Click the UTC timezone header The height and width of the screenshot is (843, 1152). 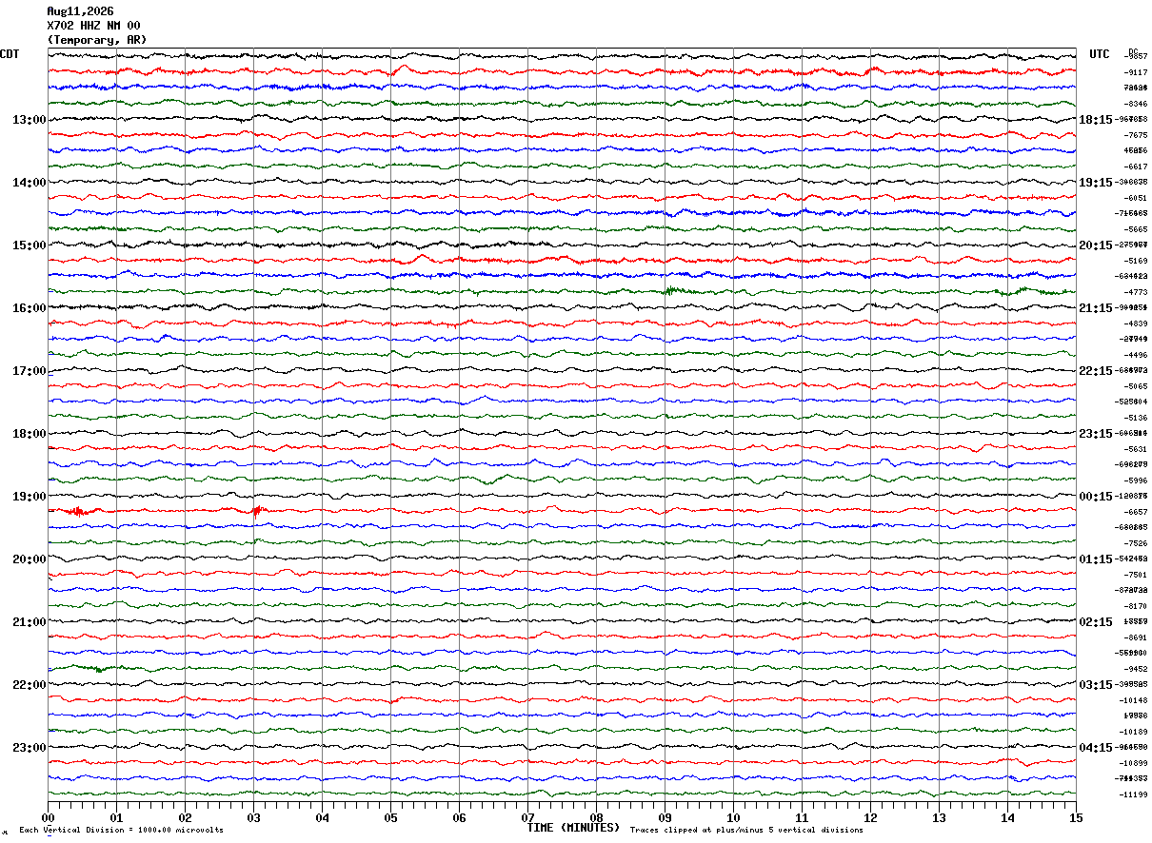coord(1100,54)
